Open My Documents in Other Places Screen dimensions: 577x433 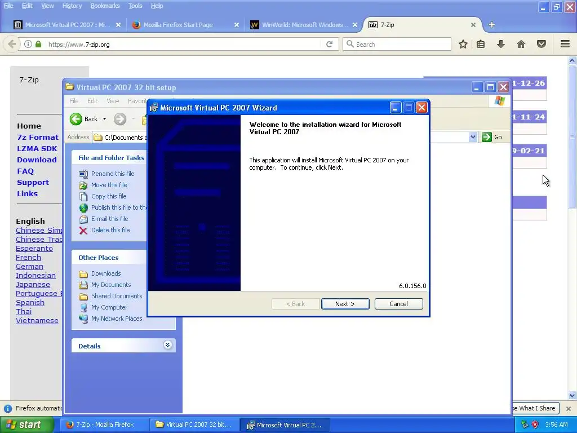point(111,285)
